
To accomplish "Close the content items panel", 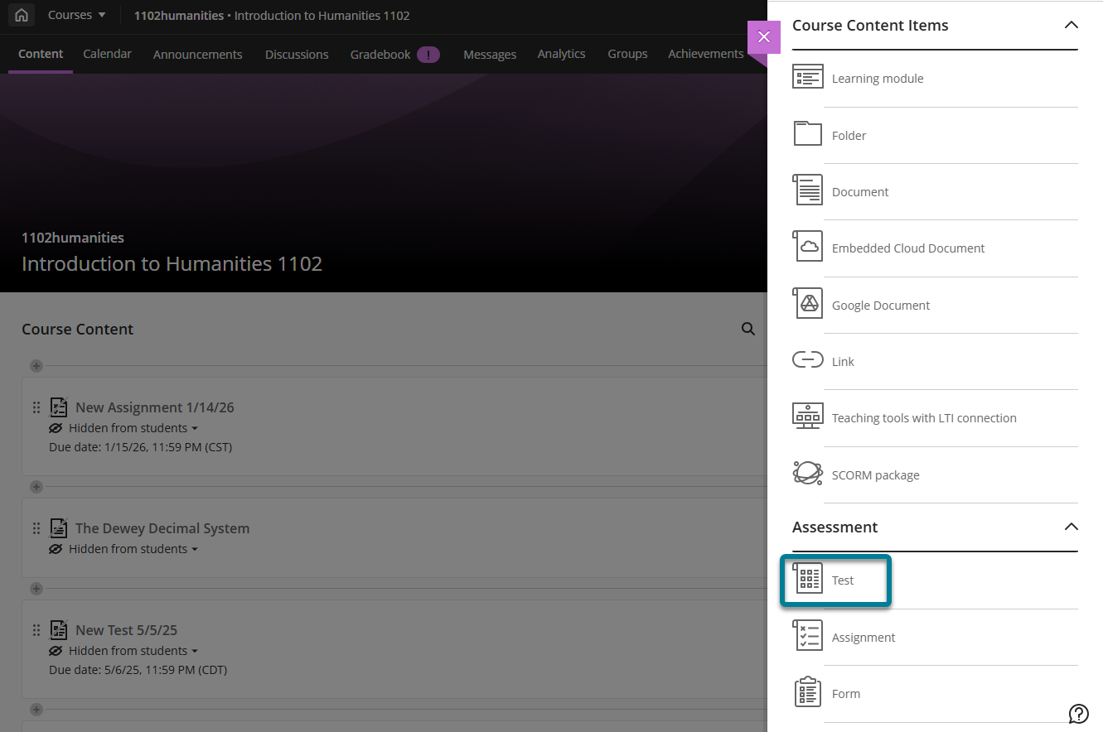I will (x=762, y=38).
